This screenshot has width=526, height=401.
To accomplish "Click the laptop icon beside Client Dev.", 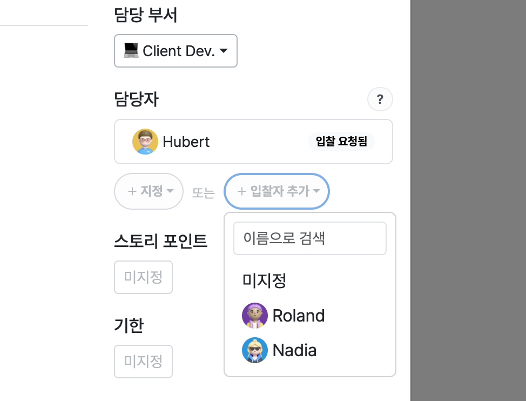I will click(x=131, y=51).
